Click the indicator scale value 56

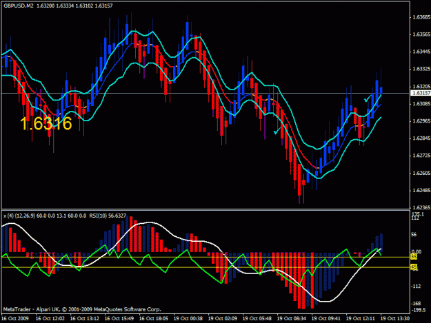click(x=414, y=235)
